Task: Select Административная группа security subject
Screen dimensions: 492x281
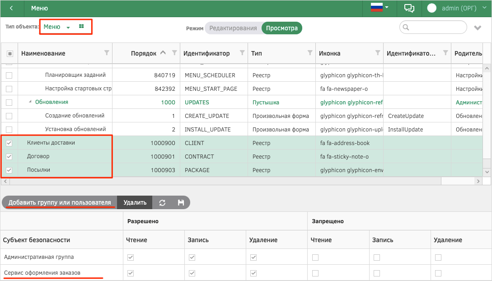Action: (39, 257)
